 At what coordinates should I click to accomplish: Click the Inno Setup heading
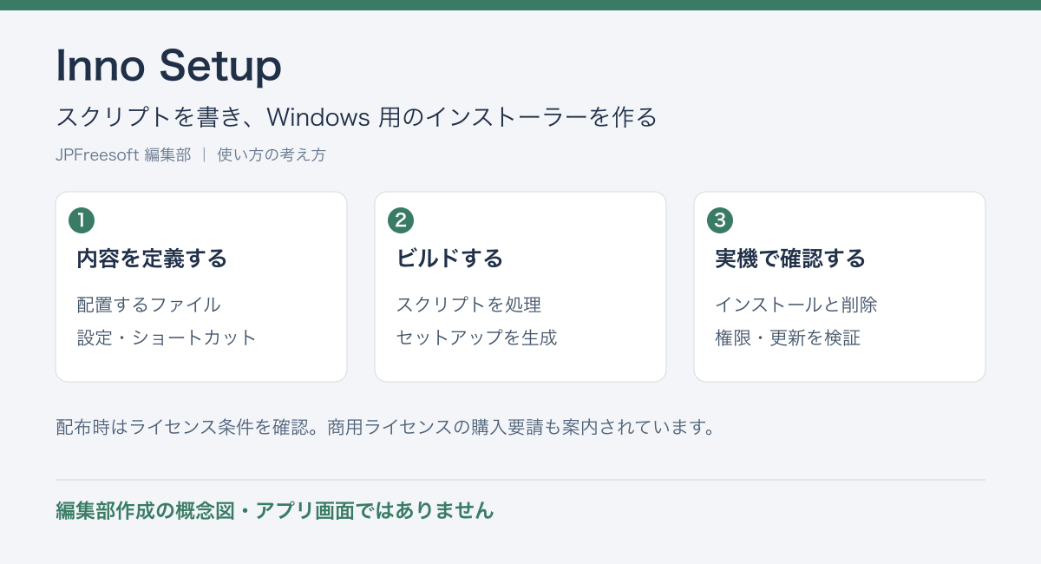168,65
